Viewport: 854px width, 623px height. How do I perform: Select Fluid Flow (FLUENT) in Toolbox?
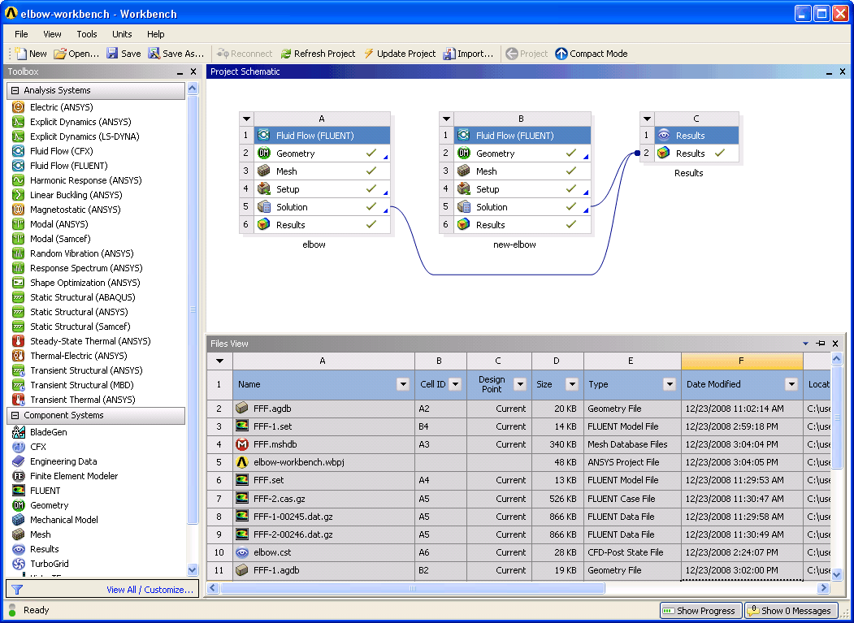pos(68,166)
